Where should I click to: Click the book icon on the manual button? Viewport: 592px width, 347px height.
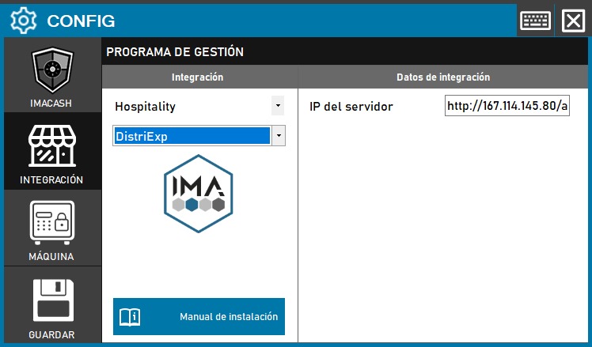(x=129, y=317)
